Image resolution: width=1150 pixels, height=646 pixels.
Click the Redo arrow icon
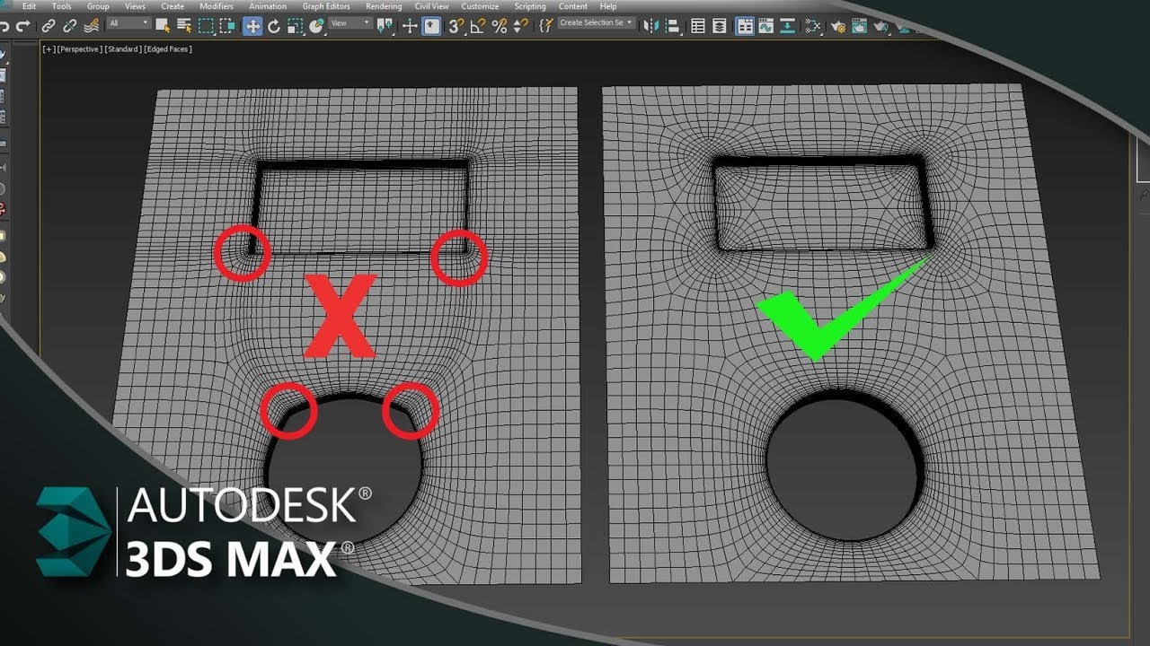[x=22, y=26]
